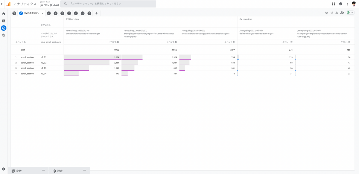Click the search field with ユーザー サマリー hint
359x174 pixels.
point(108,4)
